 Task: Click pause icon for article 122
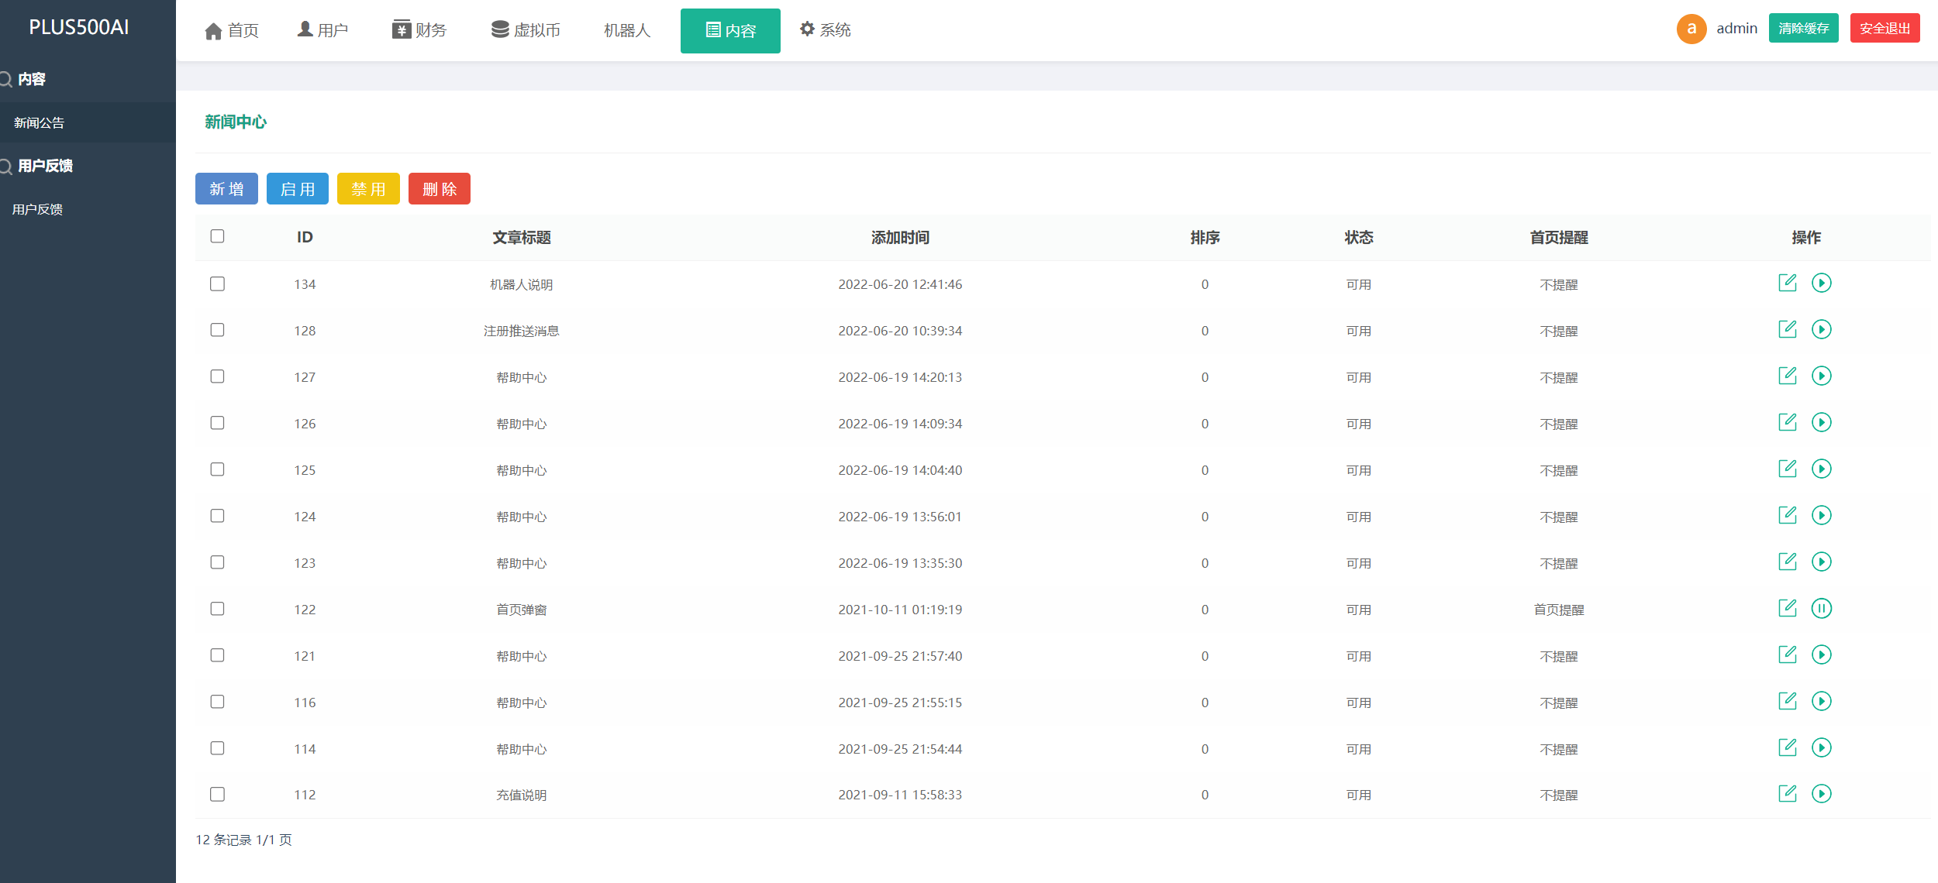(1821, 608)
